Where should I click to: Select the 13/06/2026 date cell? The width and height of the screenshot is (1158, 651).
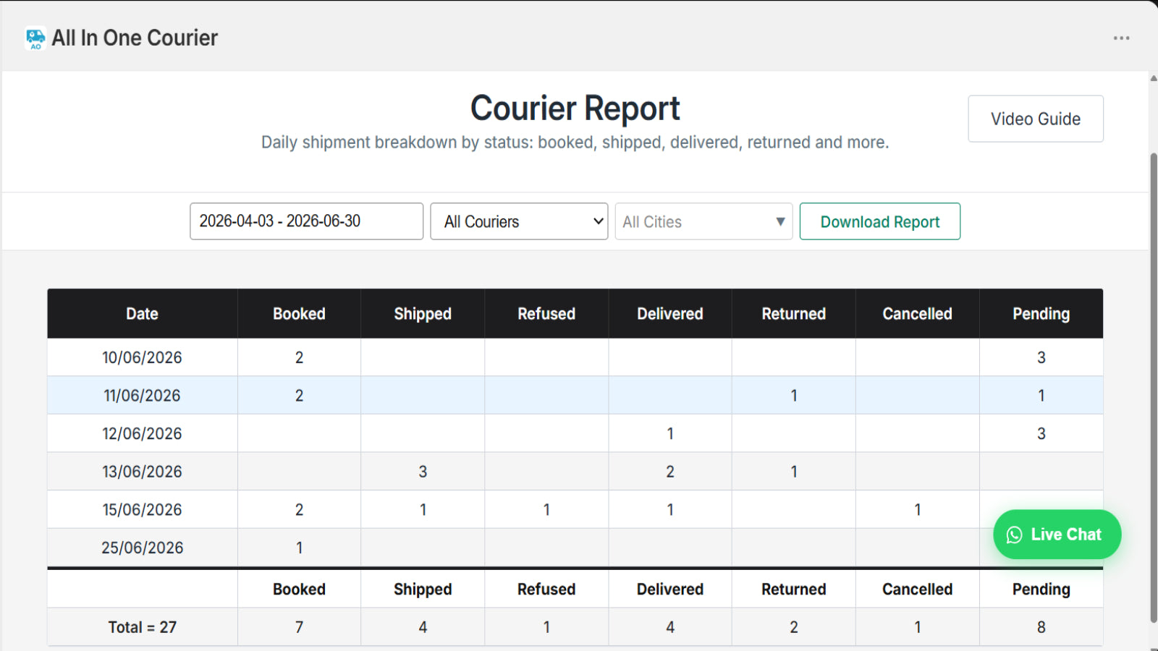click(x=142, y=472)
